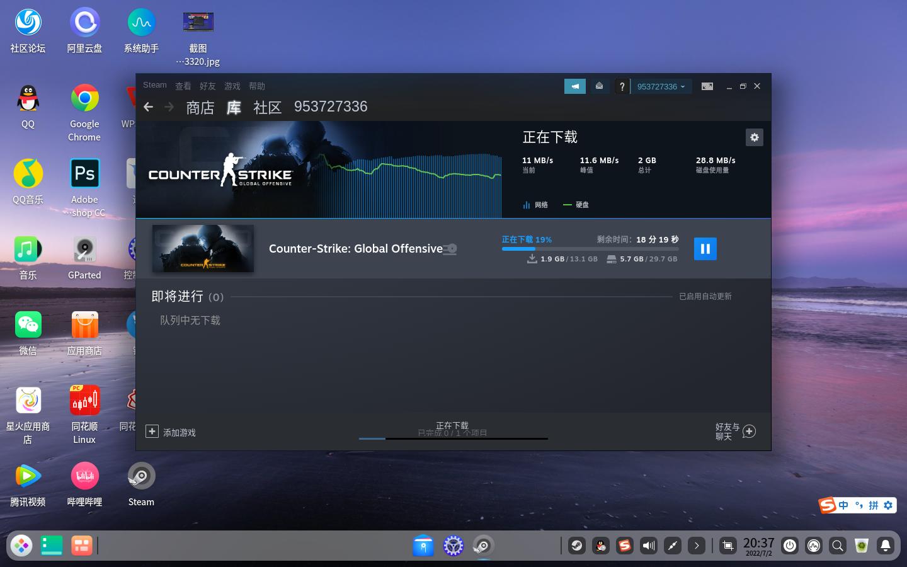
Task: Select the Counter-Strike game thumbnail
Action: (x=203, y=248)
